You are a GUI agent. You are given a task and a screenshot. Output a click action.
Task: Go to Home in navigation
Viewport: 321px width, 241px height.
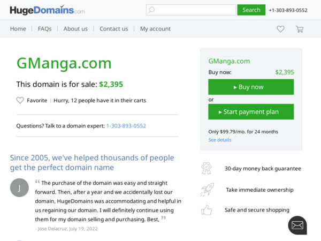pos(18,29)
